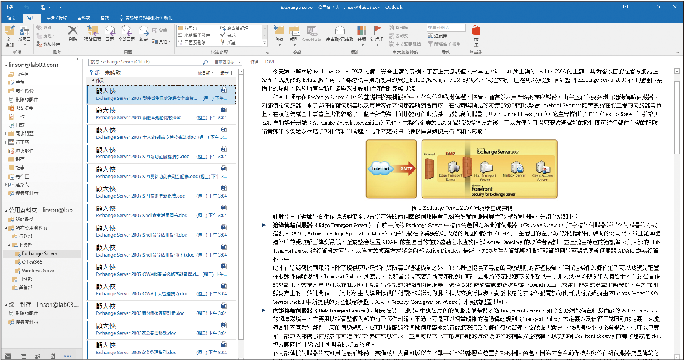The image size is (685, 362).
Task: Click the Tell Me what to do box
Action: pos(147,18)
